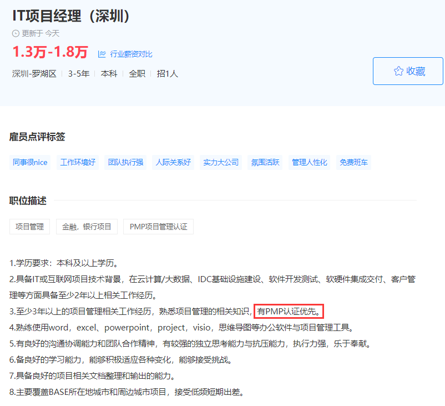Click the 深圳-罗湖区 location text
The image size is (445, 406).
[34, 73]
